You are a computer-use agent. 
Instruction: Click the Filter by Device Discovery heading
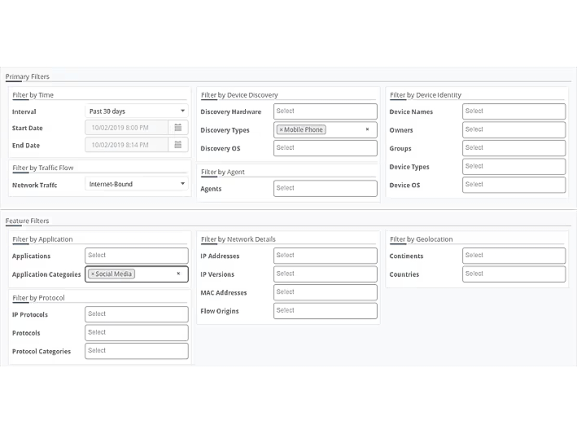pos(239,95)
